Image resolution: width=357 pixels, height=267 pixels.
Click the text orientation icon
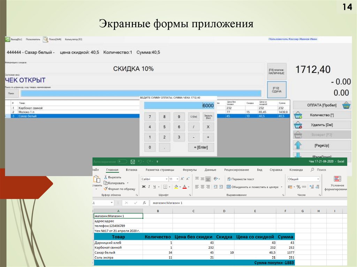pos(216,179)
